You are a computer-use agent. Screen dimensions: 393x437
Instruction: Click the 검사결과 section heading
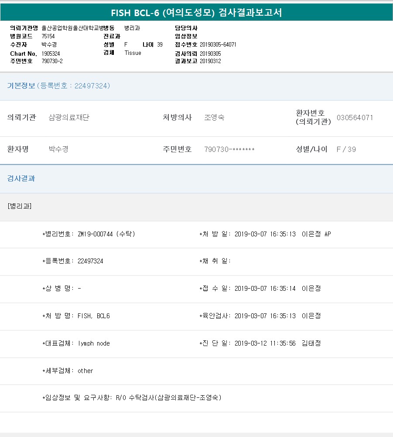point(21,178)
